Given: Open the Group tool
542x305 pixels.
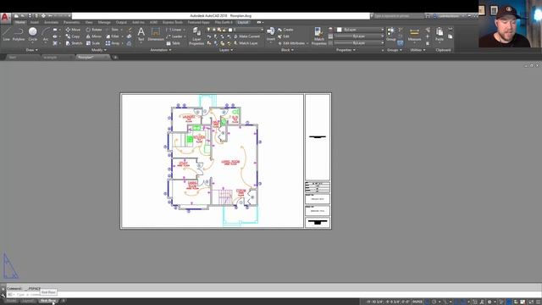Looking at the screenshot, I should [x=391, y=34].
